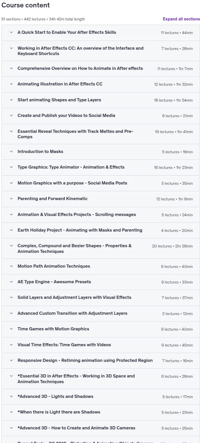200x443 pixels.
Task: Expand Type Graphics: Type Animator section
Action: [101, 167]
